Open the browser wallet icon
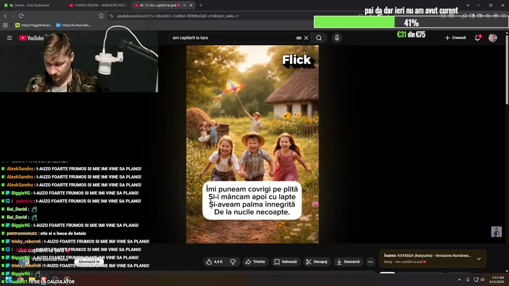Viewport: 509px width, 286px height. (480, 16)
